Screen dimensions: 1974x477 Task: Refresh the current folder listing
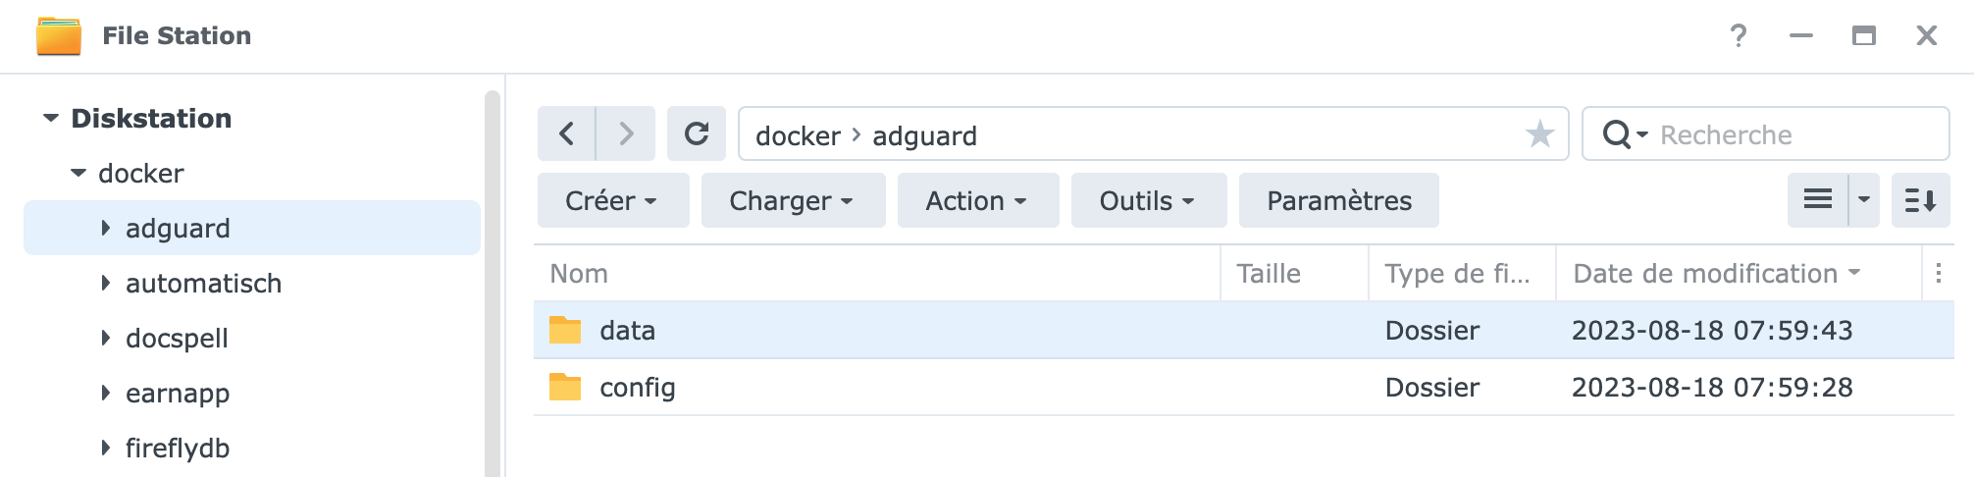pos(697,133)
